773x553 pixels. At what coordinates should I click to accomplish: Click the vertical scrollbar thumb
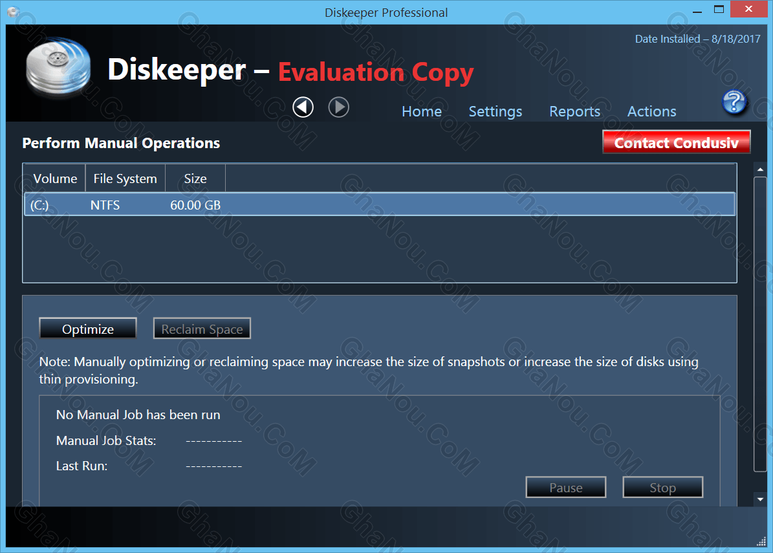pyautogui.click(x=760, y=324)
